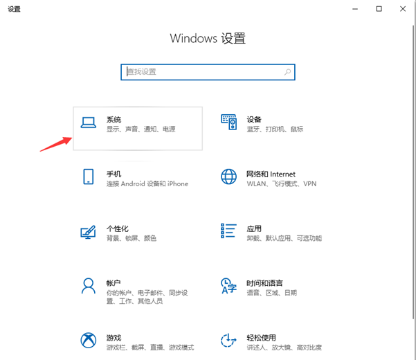Click description 蓝牙、打印机、鼠标
416x360 pixels.
click(275, 129)
